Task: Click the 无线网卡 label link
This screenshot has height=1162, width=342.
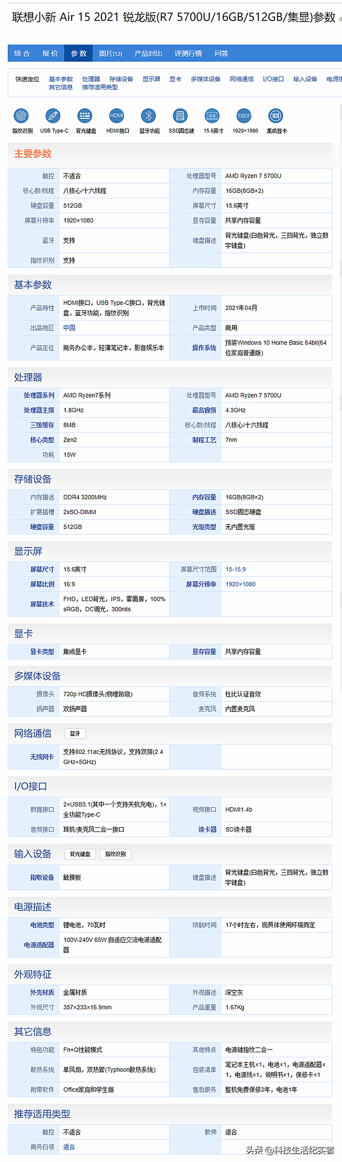Action: tap(42, 757)
